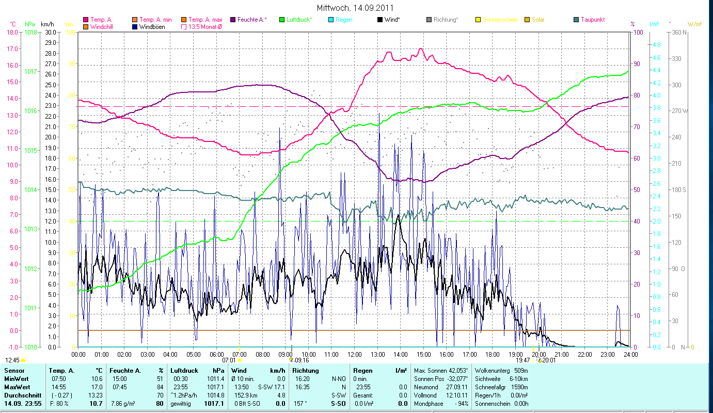
Task: Click the '152.9 km' wind run value
Action: tap(246, 395)
